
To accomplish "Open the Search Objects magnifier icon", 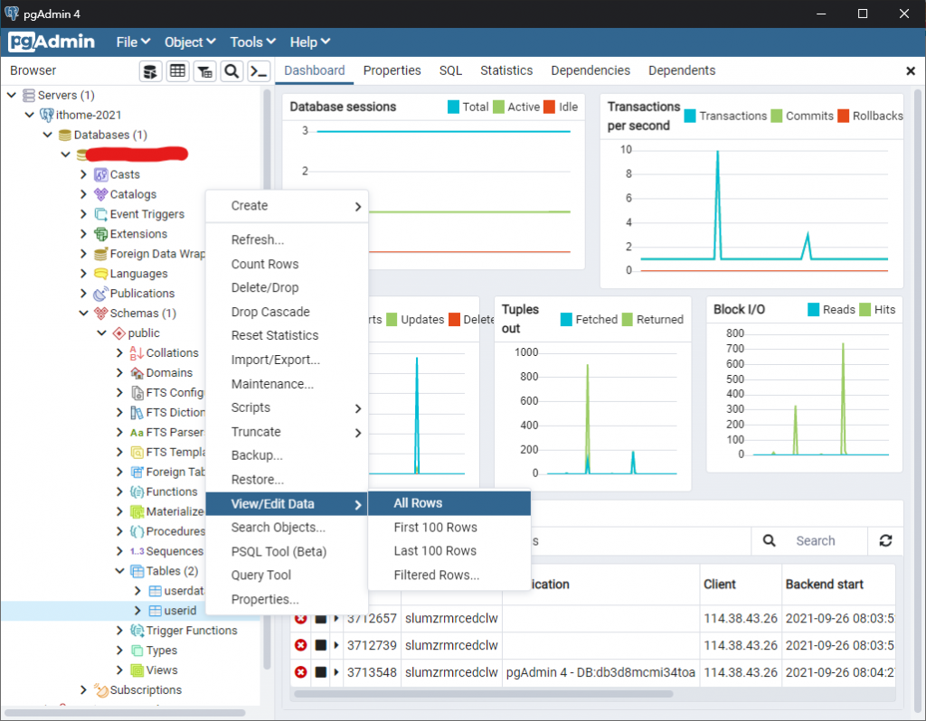I will (x=232, y=71).
